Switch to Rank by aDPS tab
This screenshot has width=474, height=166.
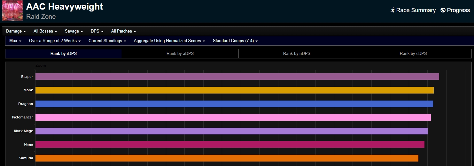pyautogui.click(x=180, y=54)
